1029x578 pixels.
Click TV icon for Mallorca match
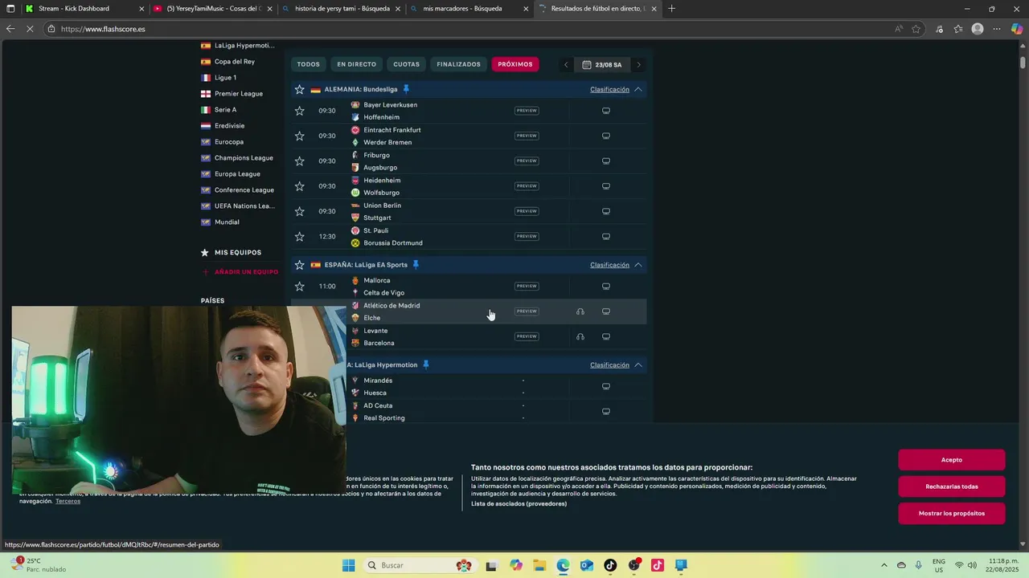tap(606, 287)
